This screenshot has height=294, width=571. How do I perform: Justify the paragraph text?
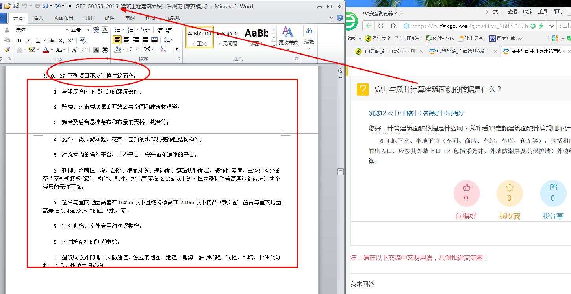click(145, 40)
